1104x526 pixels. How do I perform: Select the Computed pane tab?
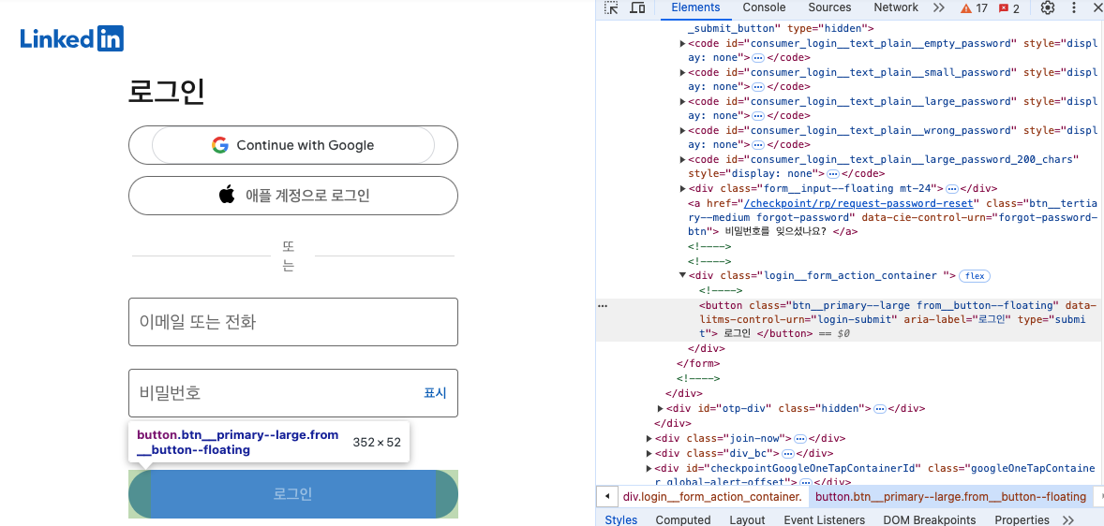coord(683,519)
